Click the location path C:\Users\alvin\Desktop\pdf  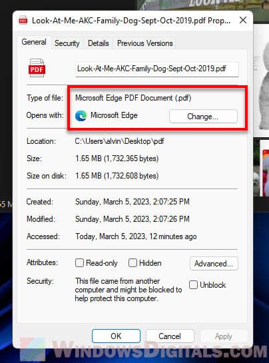pos(119,141)
